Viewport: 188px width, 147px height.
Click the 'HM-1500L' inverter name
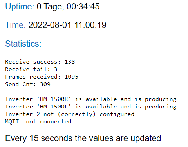click(54, 107)
